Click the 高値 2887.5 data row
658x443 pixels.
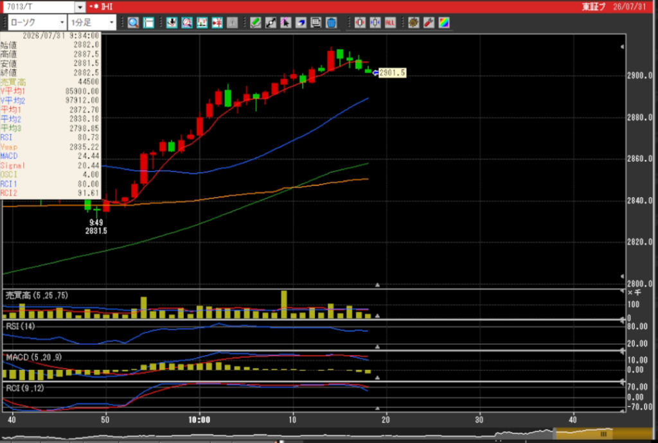[x=50, y=54]
